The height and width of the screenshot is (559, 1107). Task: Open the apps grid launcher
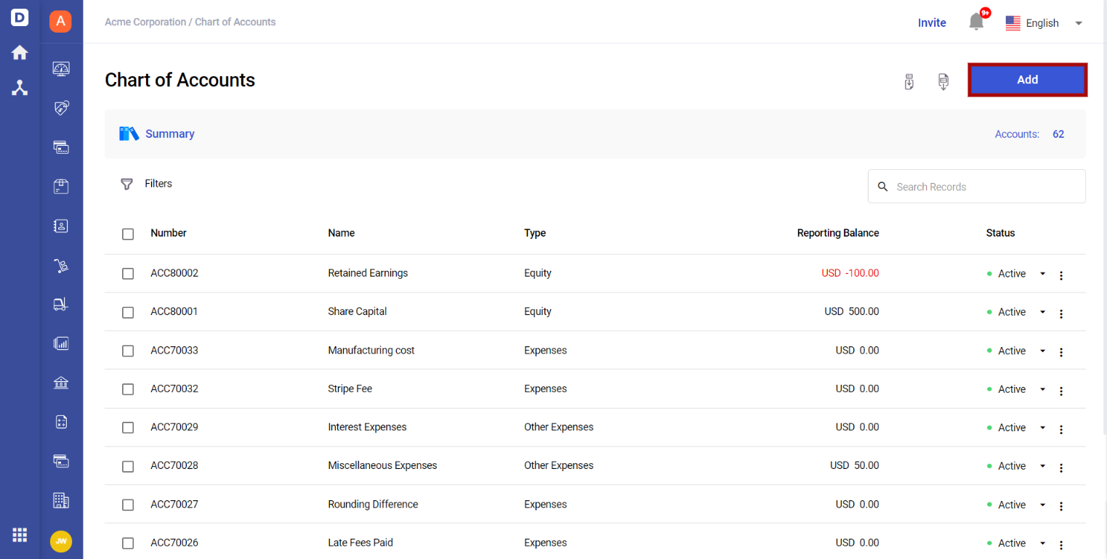click(20, 535)
